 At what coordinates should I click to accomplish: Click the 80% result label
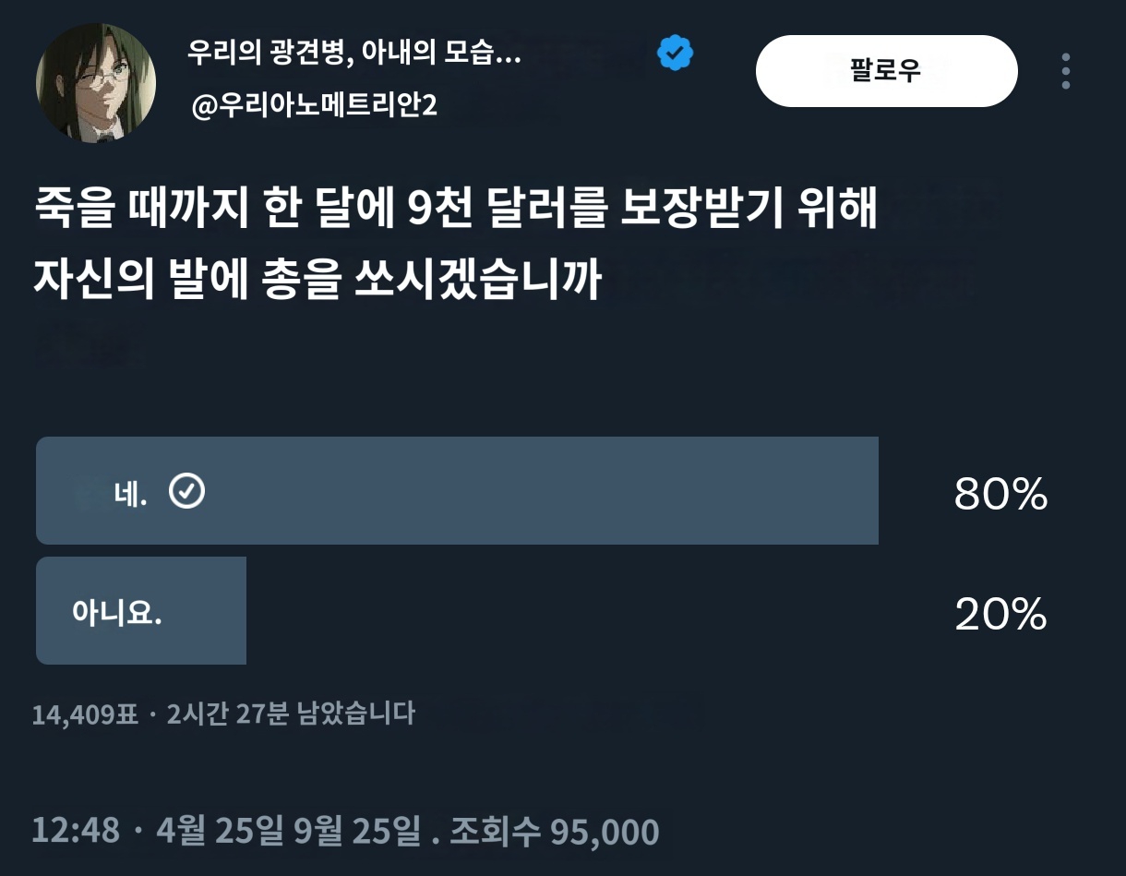pos(1000,496)
